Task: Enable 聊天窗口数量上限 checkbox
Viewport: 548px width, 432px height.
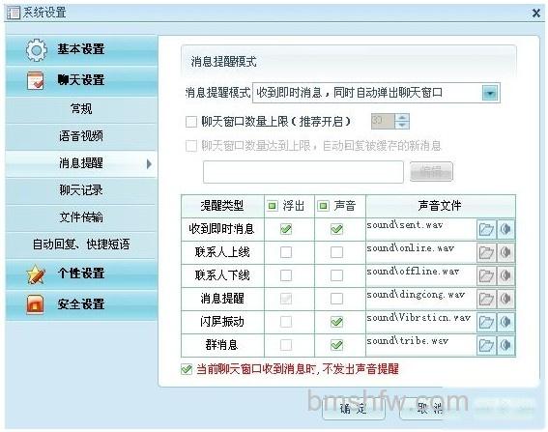Action: coord(191,122)
